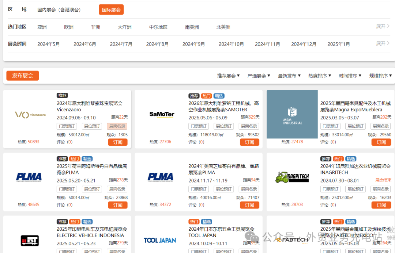Viewport: 395px width, 253px height.
Task: Filter exhibitions by 2024年8月
Action: (157, 44)
